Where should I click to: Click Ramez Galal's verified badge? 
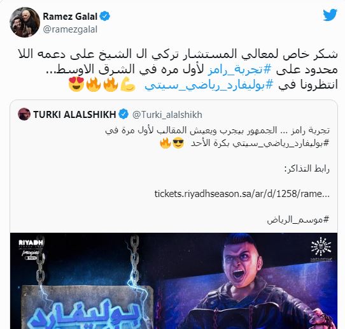(105, 17)
